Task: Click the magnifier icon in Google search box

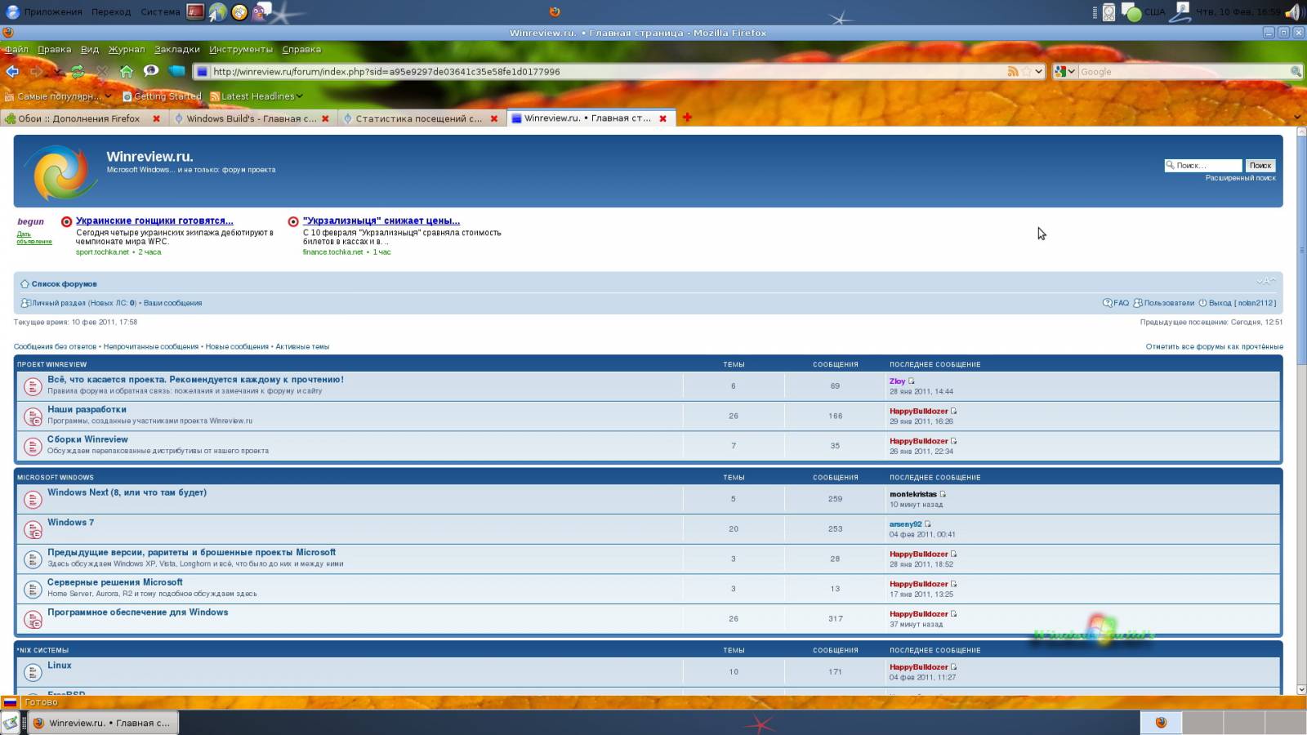Action: coord(1295,72)
